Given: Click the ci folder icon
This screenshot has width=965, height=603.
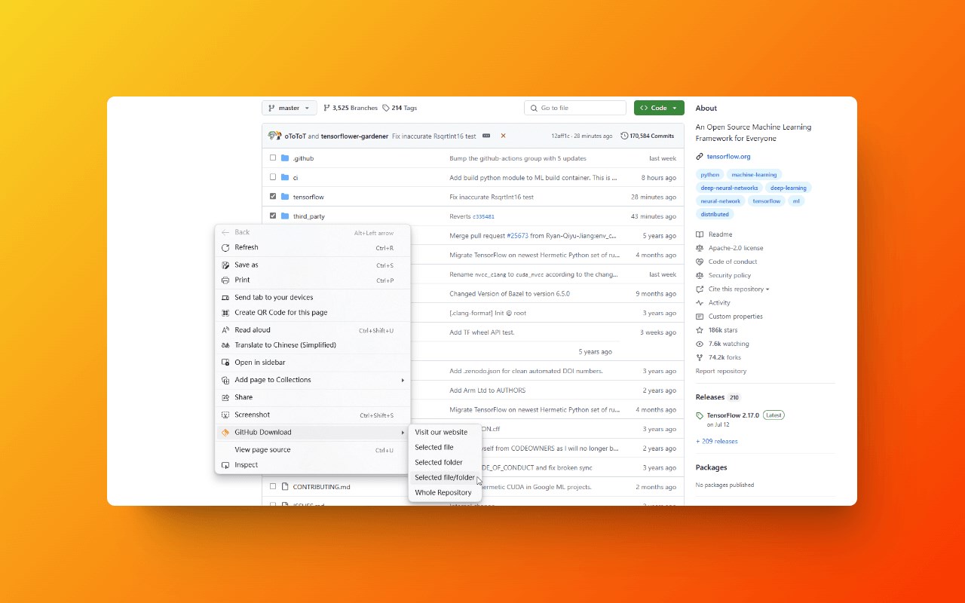Looking at the screenshot, I should point(285,177).
